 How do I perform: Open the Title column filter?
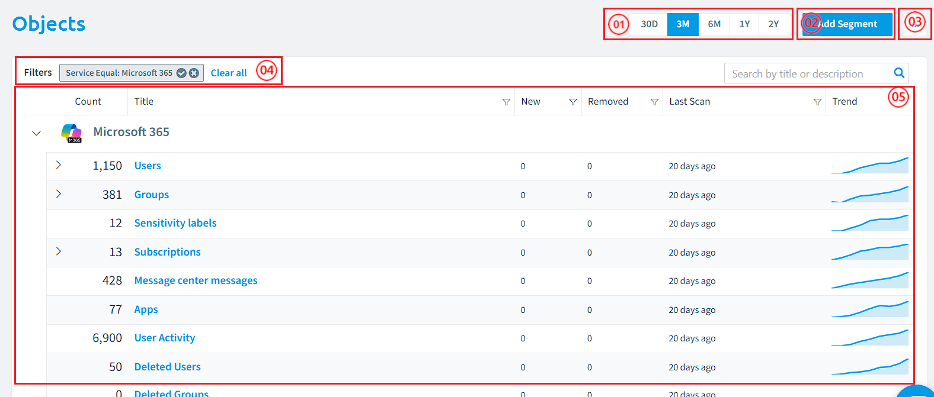tap(506, 102)
